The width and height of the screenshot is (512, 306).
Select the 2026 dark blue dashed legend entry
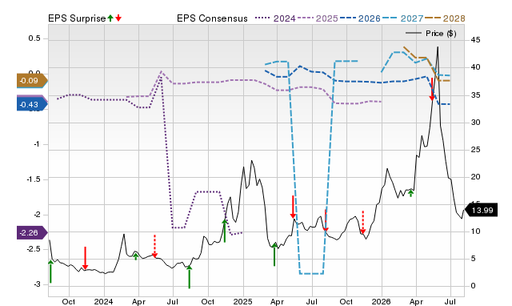(x=360, y=18)
